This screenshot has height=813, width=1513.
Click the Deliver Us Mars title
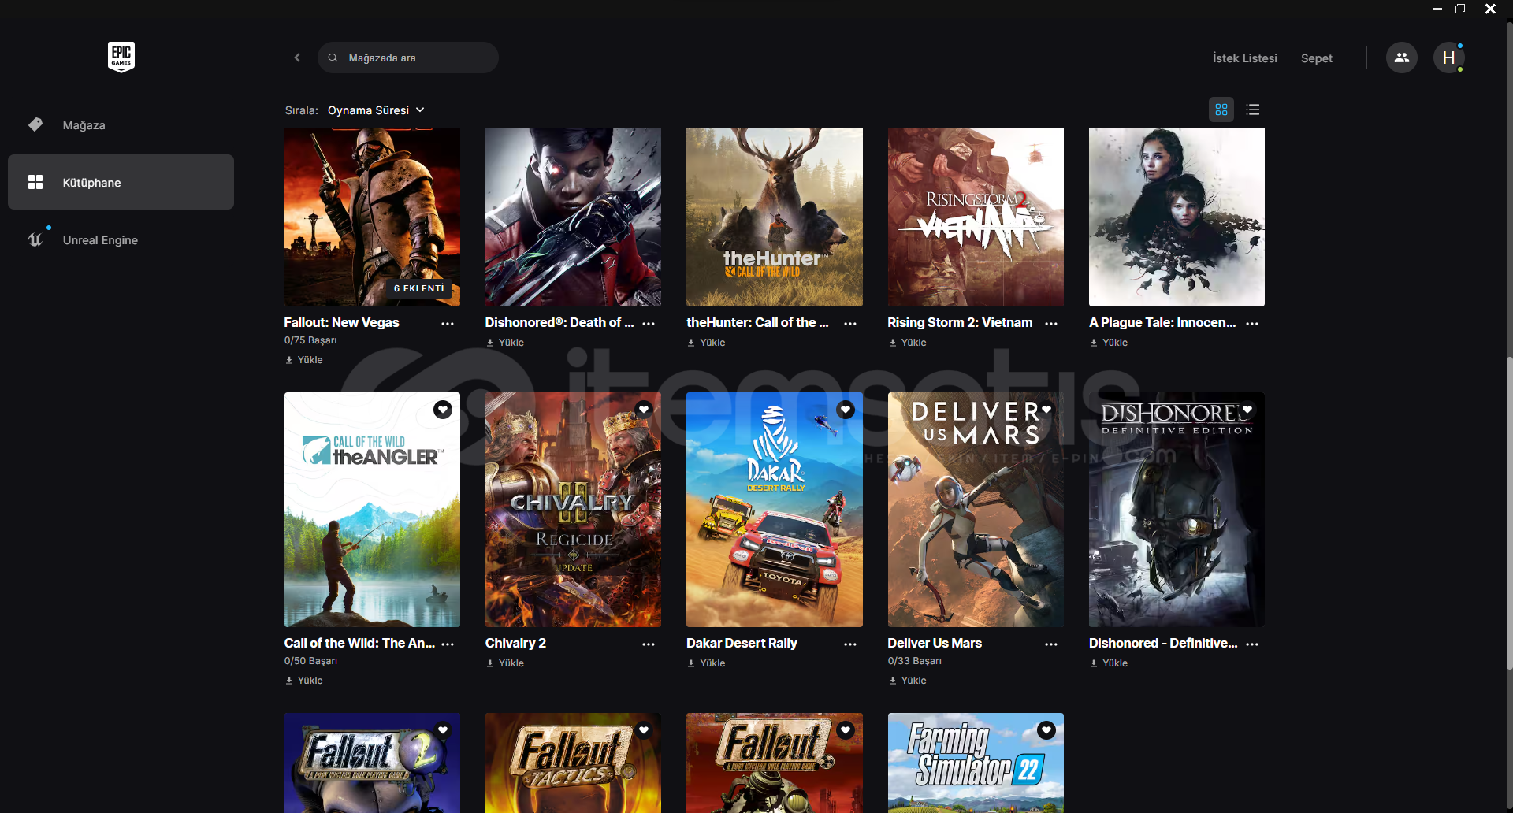tap(935, 643)
